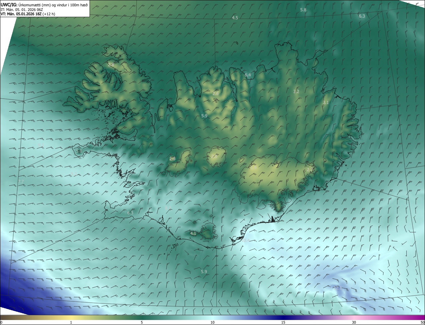Image resolution: width=425 pixels, height=325 pixels.
Task: Select the 'IT: Mán. 05. 01. 2026 06Z' line
Action: click(x=22, y=10)
